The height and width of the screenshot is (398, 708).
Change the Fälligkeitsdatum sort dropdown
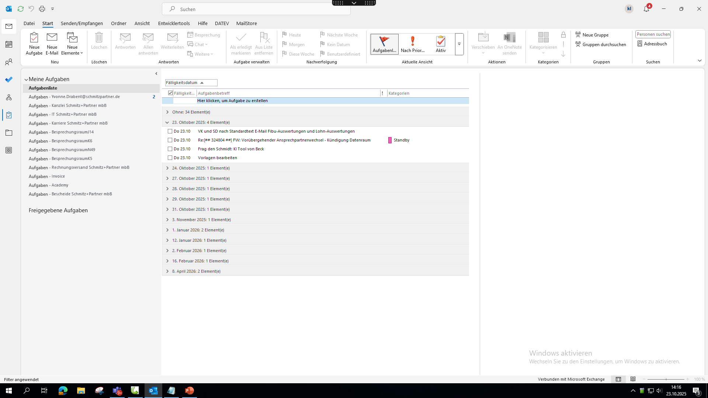(191, 83)
